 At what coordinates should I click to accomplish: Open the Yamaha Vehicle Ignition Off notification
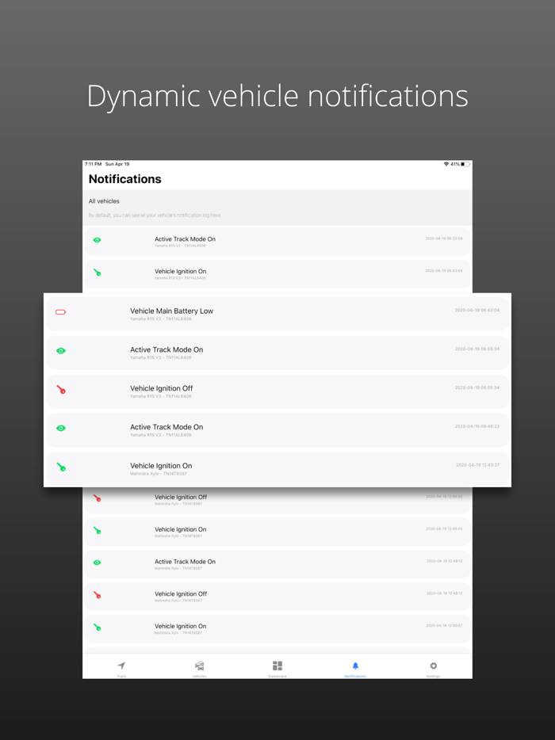pyautogui.click(x=161, y=389)
